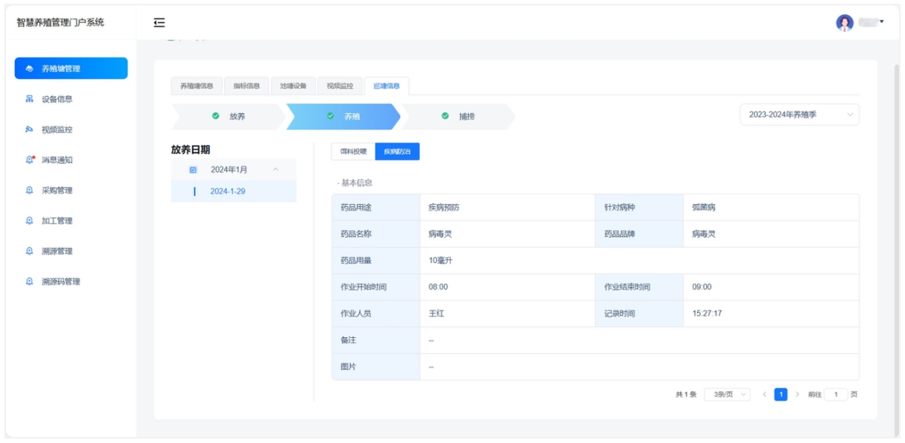
Task: Select the 巡塘信息 tab
Action: point(387,86)
